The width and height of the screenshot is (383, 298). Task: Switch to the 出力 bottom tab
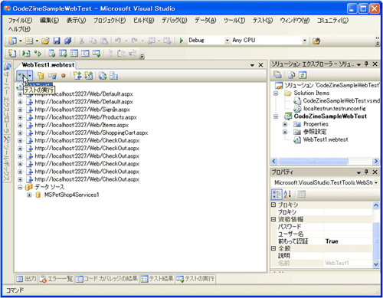click(27, 279)
